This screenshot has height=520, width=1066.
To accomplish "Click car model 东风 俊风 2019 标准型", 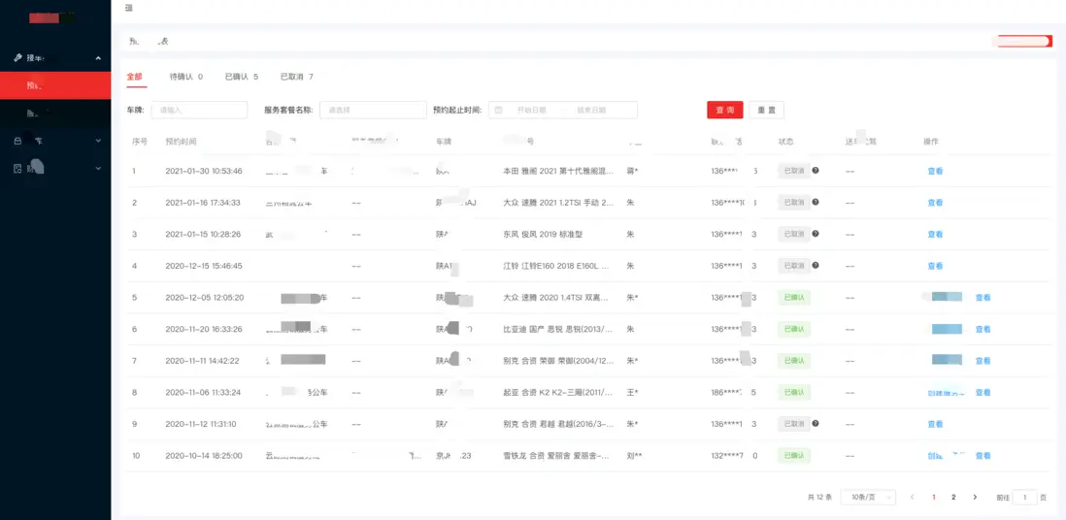I will click(543, 234).
